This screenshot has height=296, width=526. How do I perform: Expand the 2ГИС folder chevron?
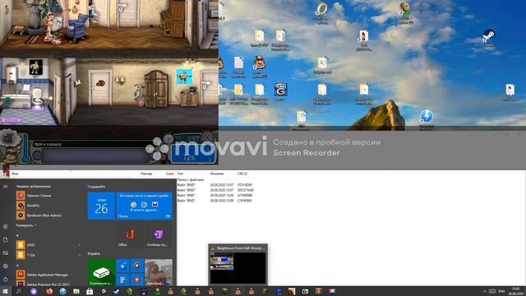[x=79, y=245]
